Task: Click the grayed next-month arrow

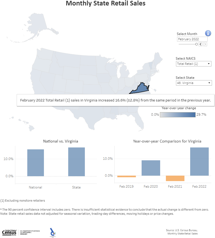Action: [x=205, y=44]
